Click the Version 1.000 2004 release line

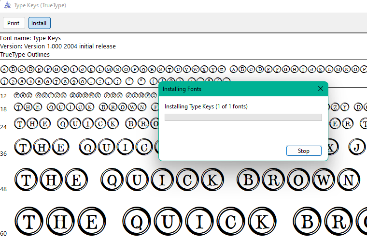pyautogui.click(x=58, y=46)
